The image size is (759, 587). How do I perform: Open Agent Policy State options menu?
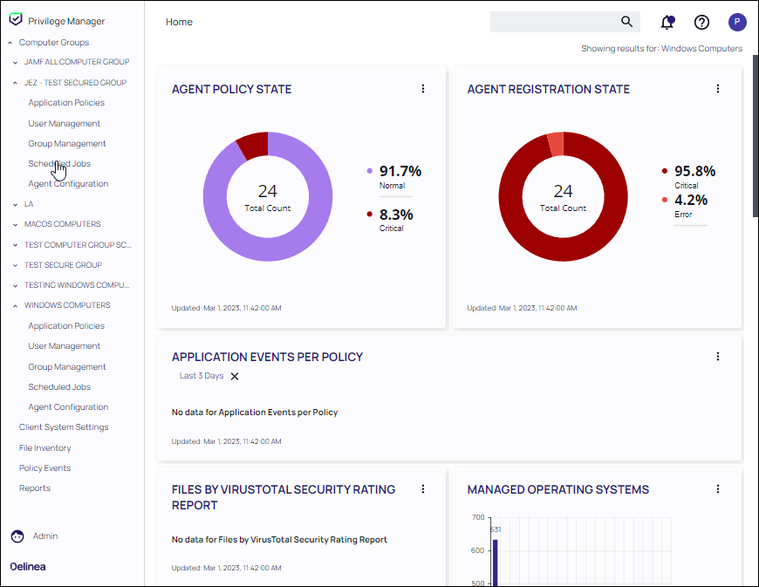point(423,89)
